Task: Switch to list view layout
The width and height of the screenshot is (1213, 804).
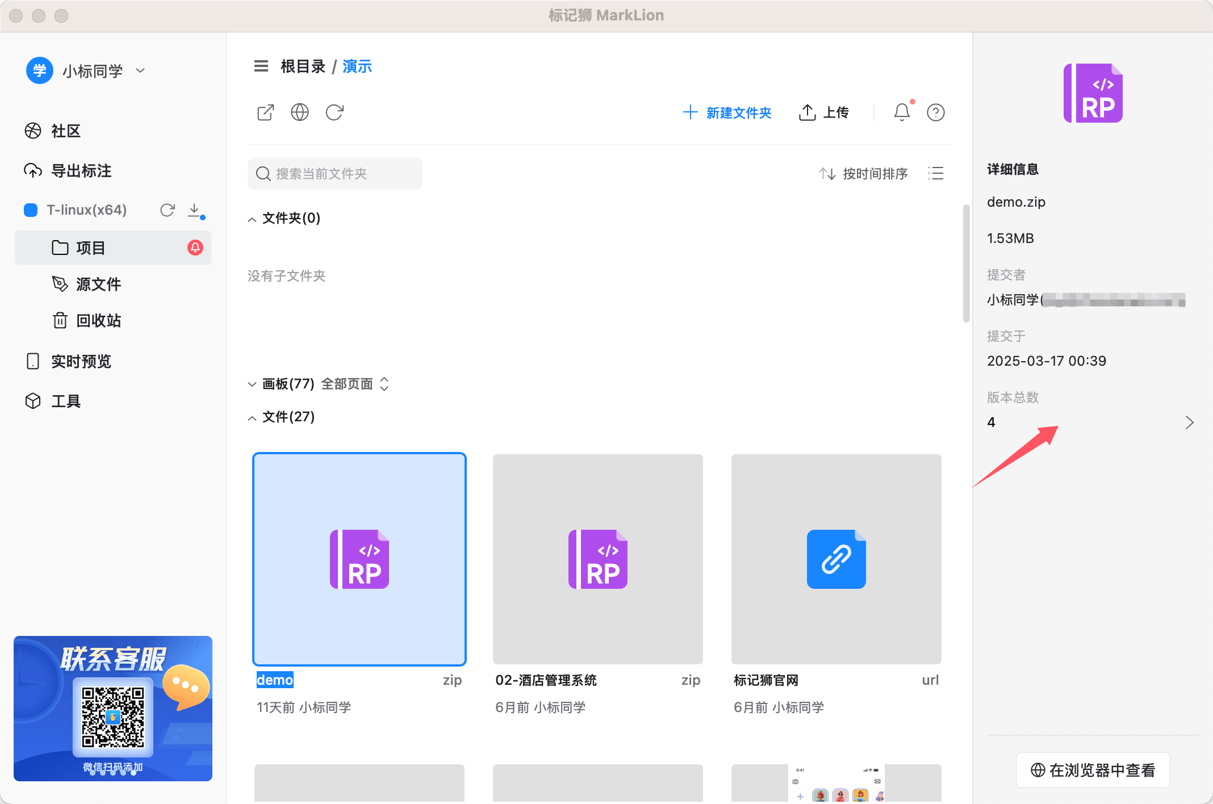Action: [x=936, y=174]
